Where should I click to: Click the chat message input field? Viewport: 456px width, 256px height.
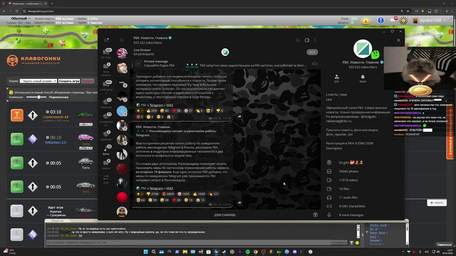[188, 242]
